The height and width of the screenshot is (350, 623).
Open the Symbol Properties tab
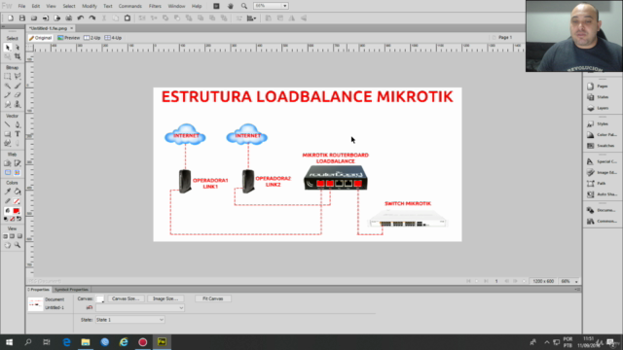(x=71, y=290)
